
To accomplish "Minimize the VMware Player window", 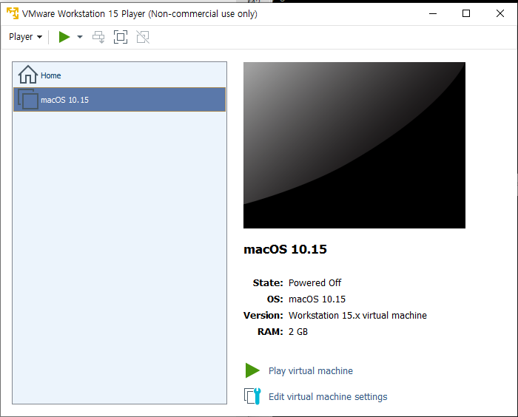I will 432,13.
